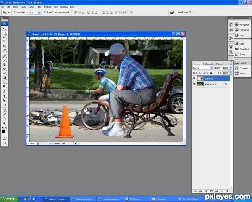Open the Histogram panel button
Screen dimensions: 252x202
point(242,30)
